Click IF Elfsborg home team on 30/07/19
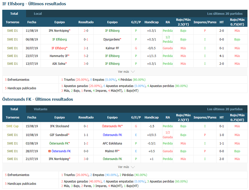The height and width of the screenshot is (190, 249). click(59, 48)
